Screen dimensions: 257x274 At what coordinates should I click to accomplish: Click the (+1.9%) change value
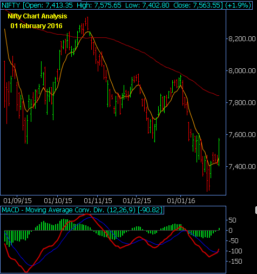click(x=238, y=5)
